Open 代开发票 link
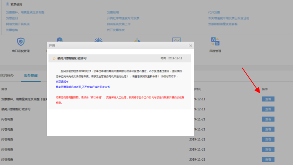 click(214, 12)
